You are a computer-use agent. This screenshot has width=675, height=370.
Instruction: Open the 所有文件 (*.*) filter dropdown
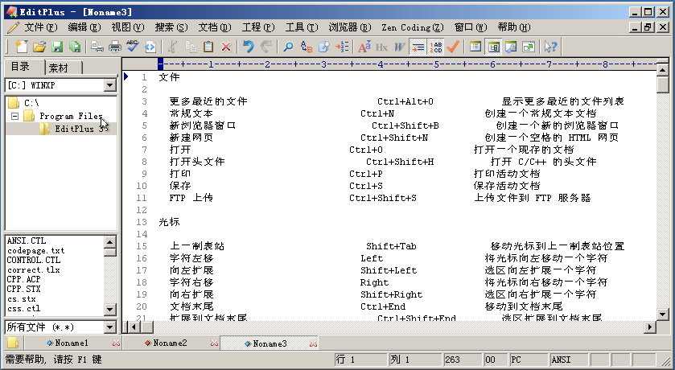110,327
